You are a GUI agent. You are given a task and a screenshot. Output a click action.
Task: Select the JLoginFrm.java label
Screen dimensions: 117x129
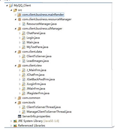[36, 84]
